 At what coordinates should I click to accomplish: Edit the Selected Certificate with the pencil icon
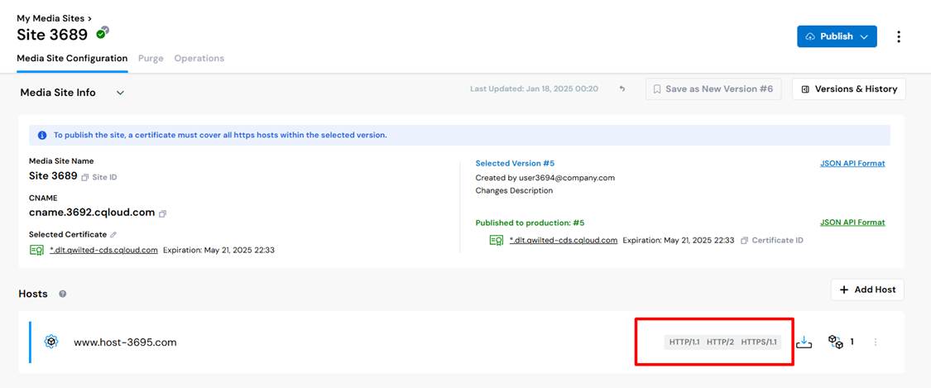tap(113, 234)
